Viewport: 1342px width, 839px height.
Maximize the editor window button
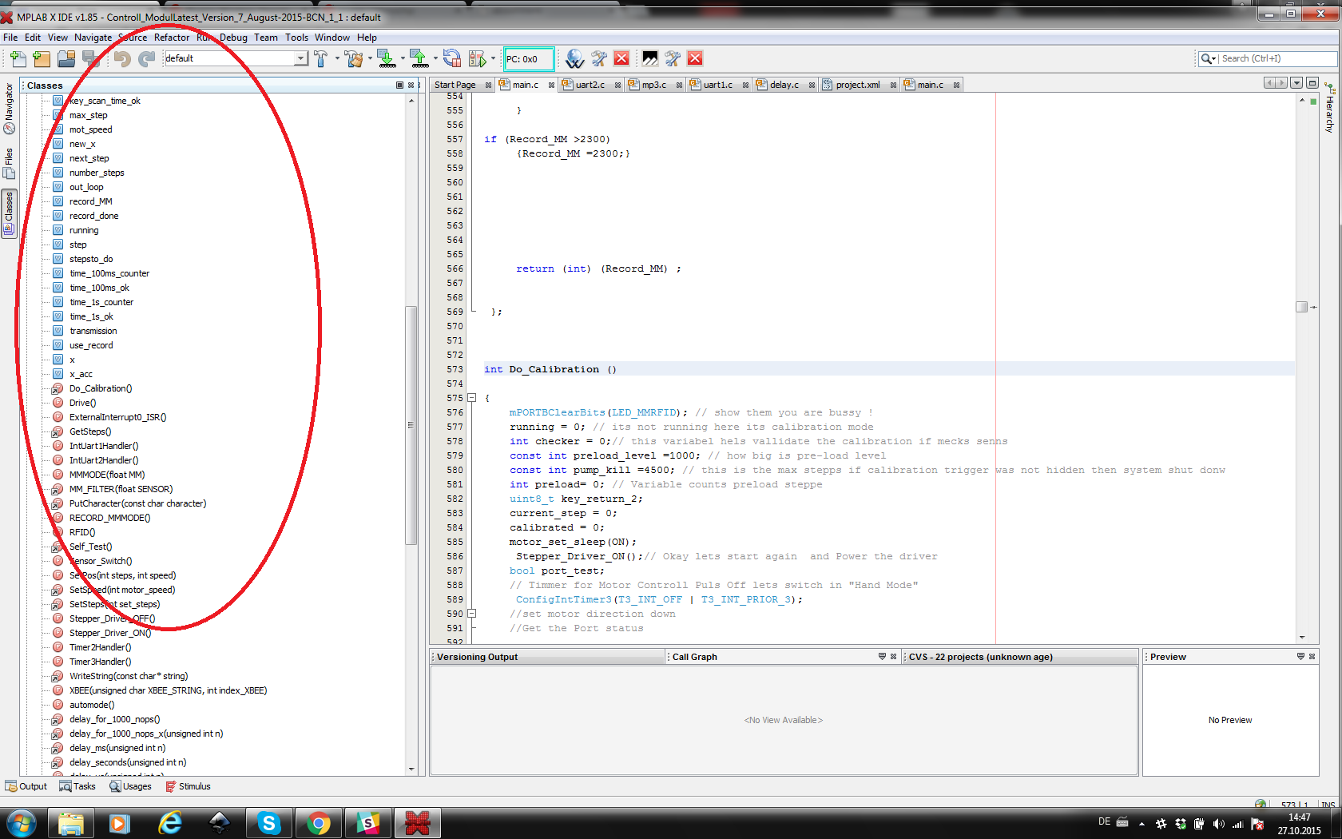coord(1312,83)
